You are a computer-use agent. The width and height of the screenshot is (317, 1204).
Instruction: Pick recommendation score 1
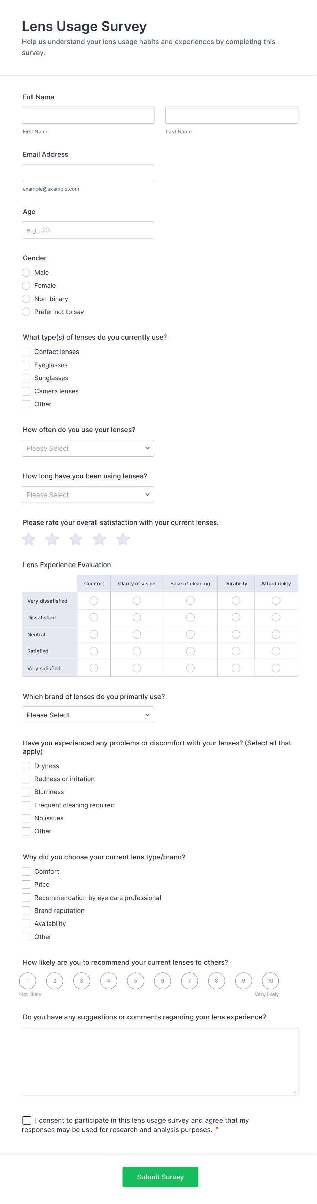[x=28, y=980]
